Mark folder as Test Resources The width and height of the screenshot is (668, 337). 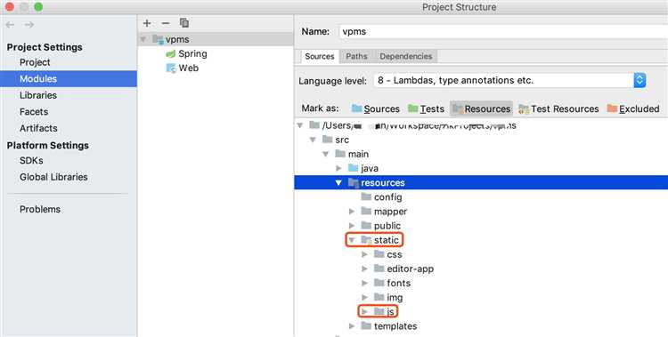(x=558, y=109)
